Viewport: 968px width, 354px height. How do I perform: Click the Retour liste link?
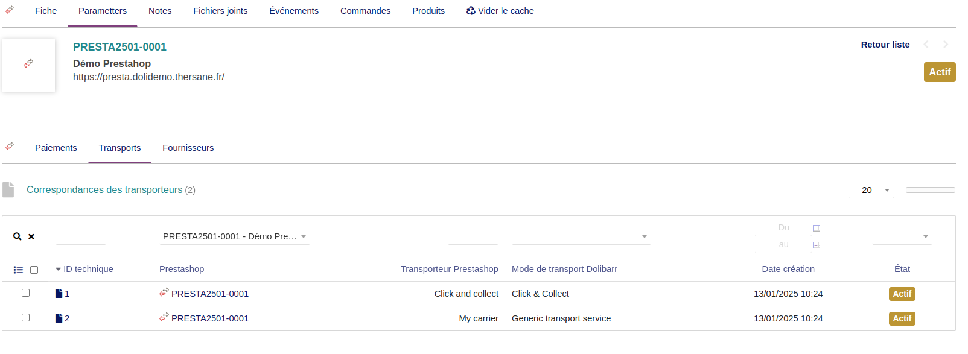tap(885, 45)
